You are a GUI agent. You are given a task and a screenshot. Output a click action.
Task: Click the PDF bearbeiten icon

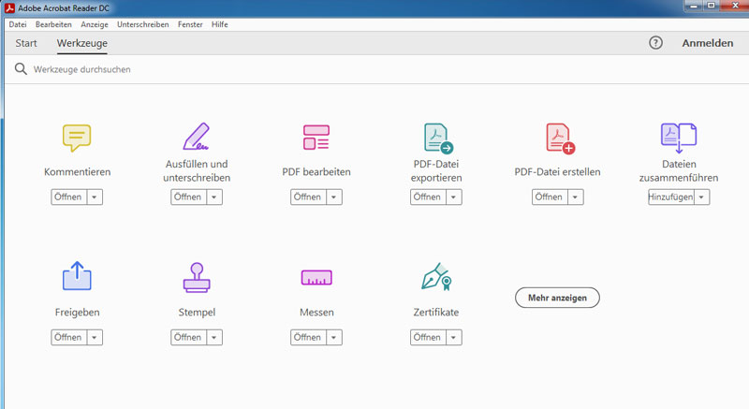[316, 138]
